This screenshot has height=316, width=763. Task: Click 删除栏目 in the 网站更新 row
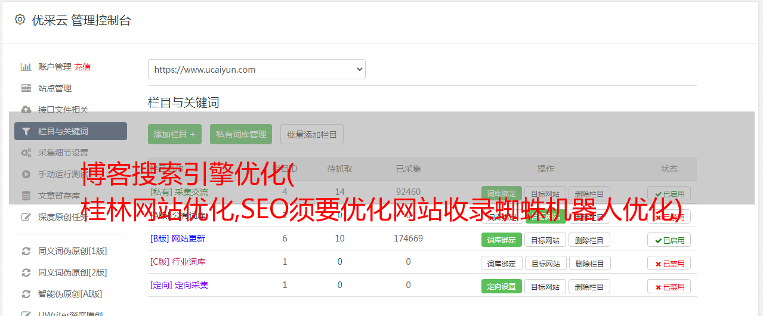tap(589, 240)
